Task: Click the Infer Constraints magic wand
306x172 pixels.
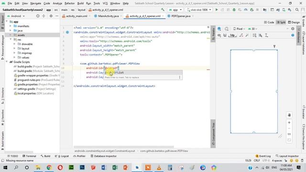Action: click(247, 35)
